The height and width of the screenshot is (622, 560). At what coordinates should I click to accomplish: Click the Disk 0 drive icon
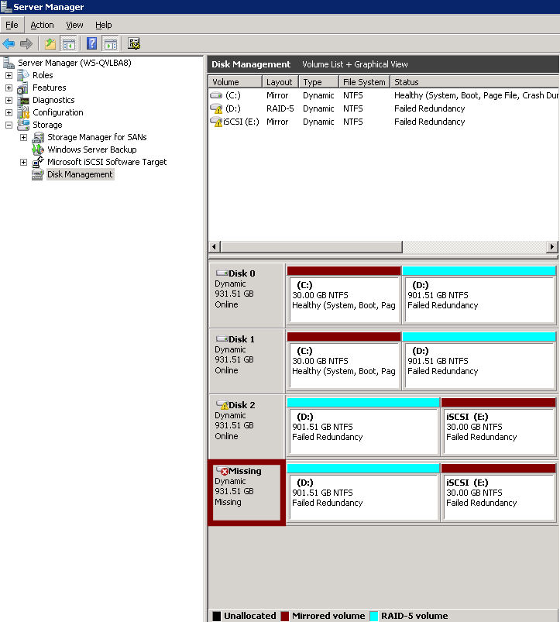click(222, 273)
